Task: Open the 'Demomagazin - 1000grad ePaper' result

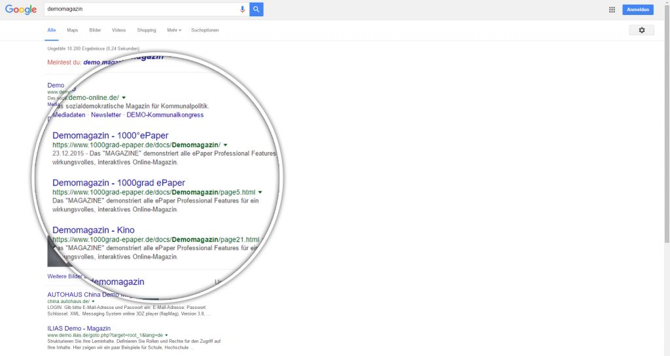Action: (119, 183)
